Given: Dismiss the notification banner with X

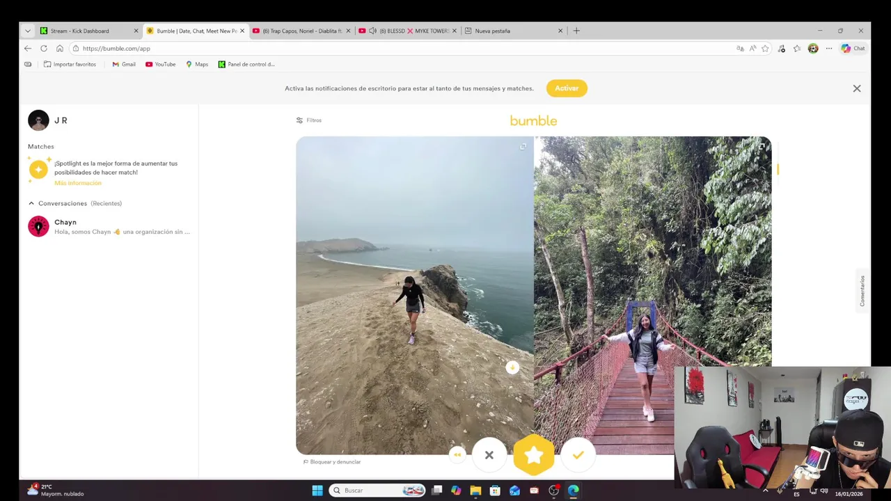Looking at the screenshot, I should coord(857,88).
